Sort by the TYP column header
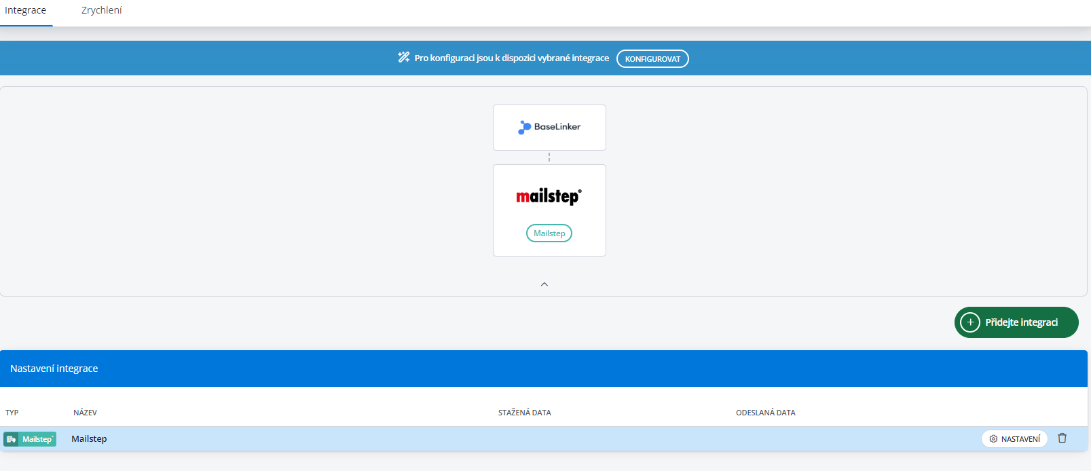This screenshot has height=471, width=1091. pos(12,413)
